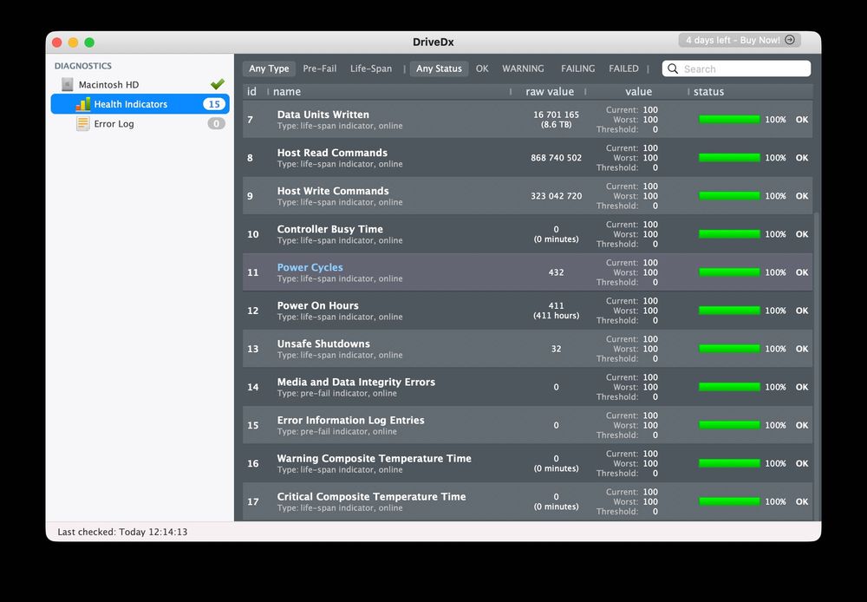The height and width of the screenshot is (602, 867).
Task: Select Error Information Log Entries row name
Action: [350, 420]
